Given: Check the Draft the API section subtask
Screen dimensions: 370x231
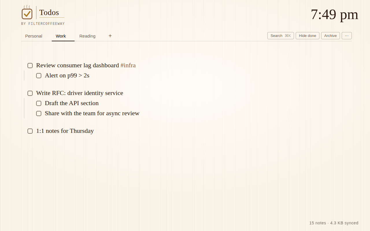Looking at the screenshot, I should [39, 103].
